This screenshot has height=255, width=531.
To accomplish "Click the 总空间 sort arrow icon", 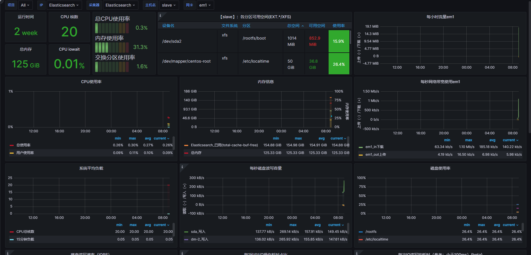I will [x=303, y=26].
